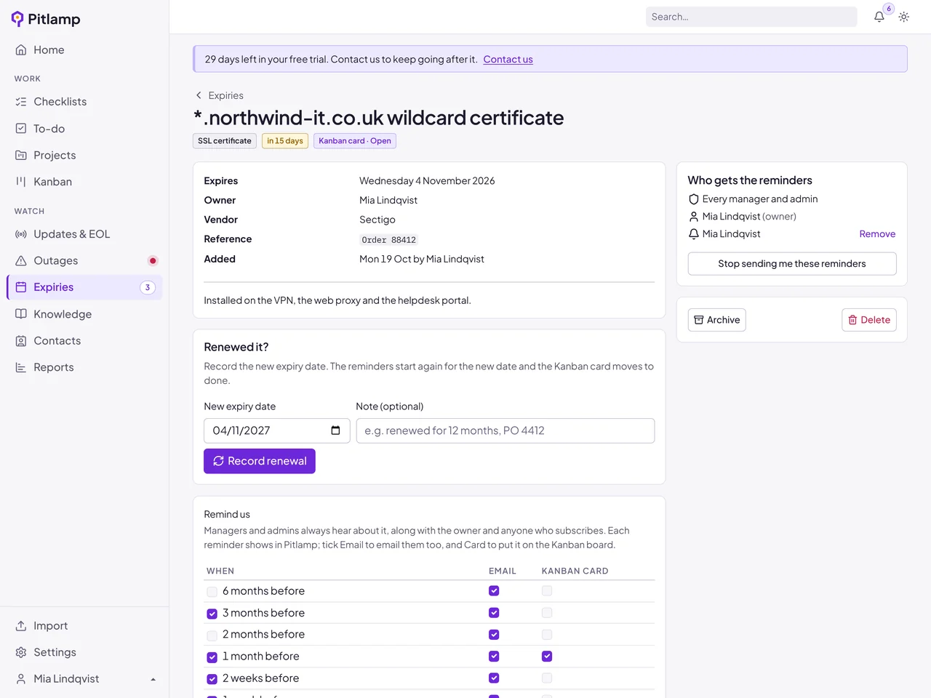Enable the 2 months before reminder
Screen dimensions: 931x698
[x=212, y=635]
